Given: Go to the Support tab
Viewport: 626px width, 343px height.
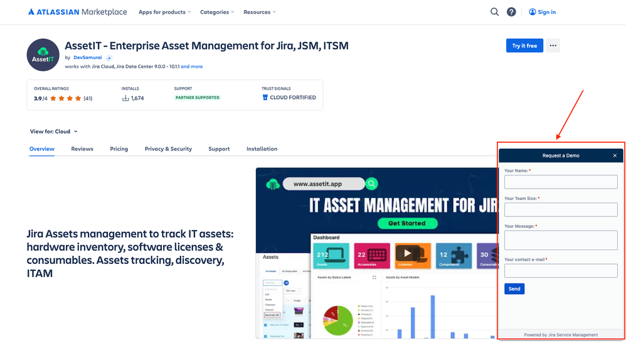Looking at the screenshot, I should [219, 149].
